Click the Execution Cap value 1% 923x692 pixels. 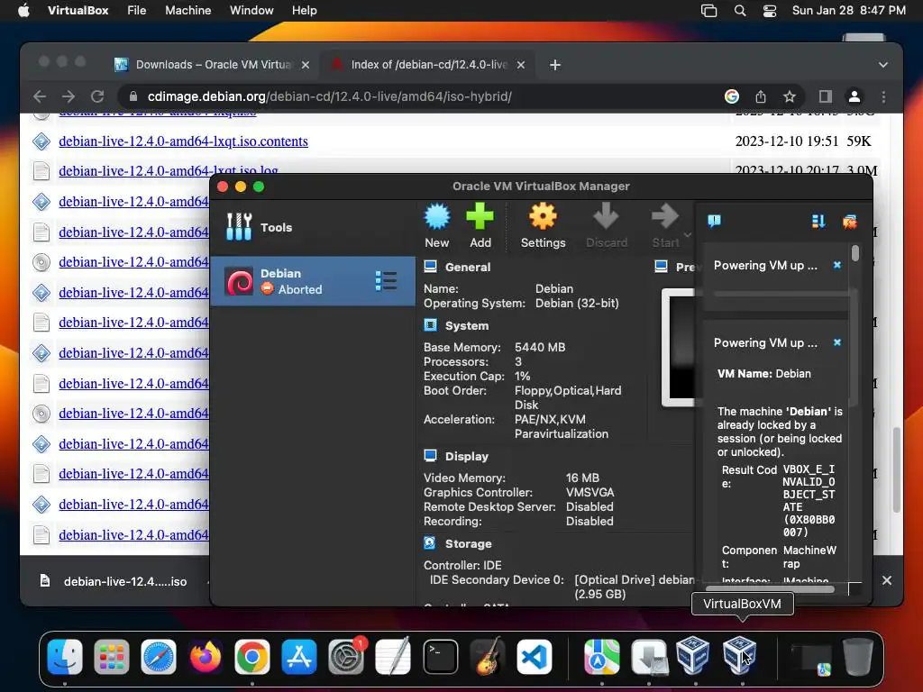click(522, 376)
